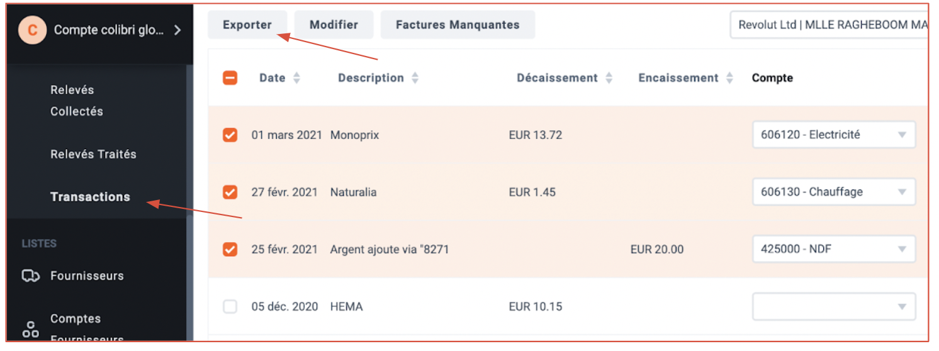Click the Fournisseurs truck icon
The width and height of the screenshot is (939, 351).
31,276
